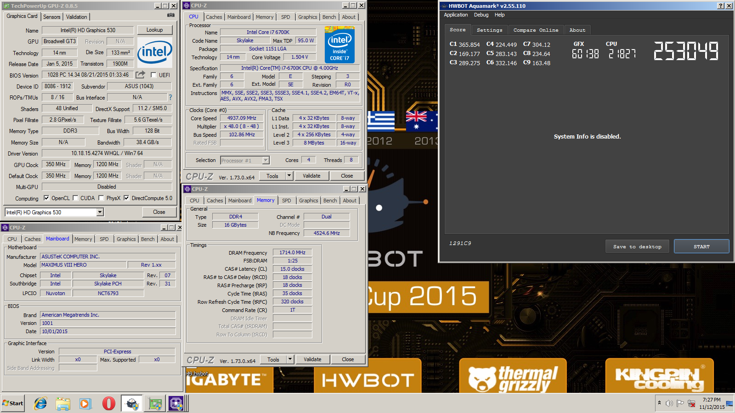Click the Lookup button in GPU-Z

(155, 30)
